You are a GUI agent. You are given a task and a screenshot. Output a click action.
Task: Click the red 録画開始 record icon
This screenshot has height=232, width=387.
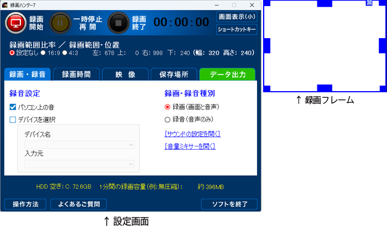pyautogui.click(x=15, y=23)
